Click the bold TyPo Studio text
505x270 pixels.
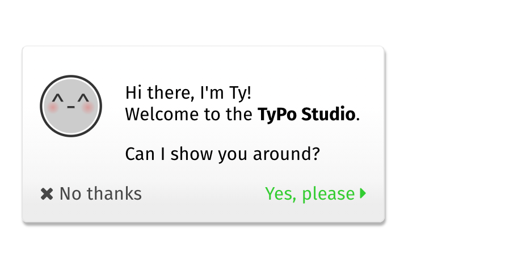306,115
